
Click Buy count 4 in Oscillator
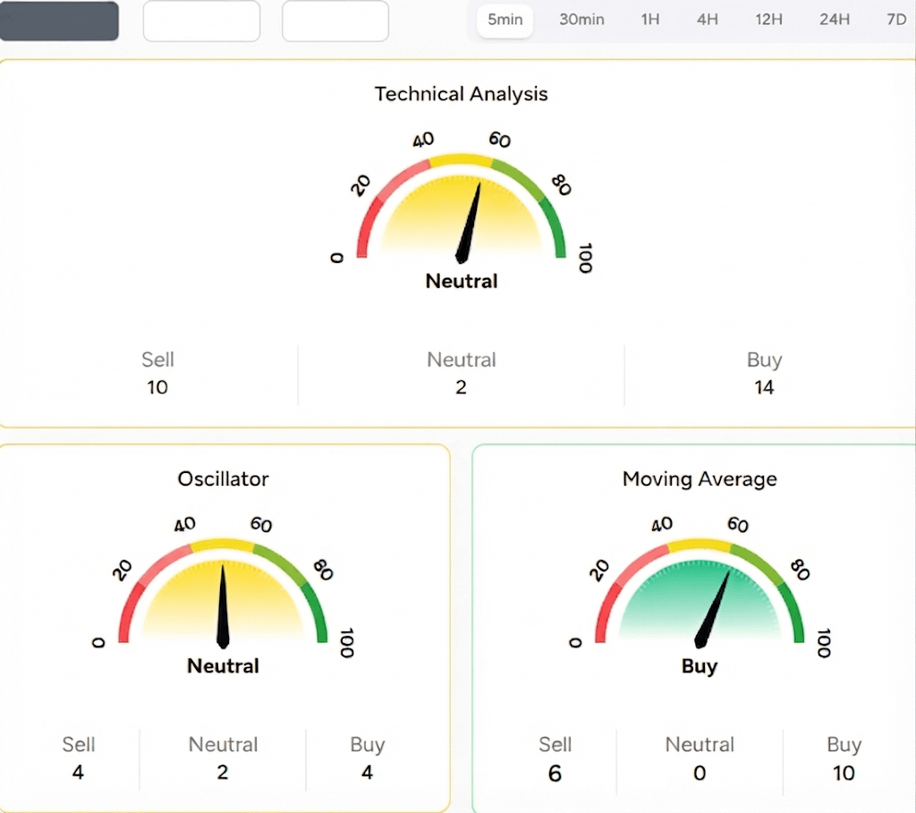tap(367, 772)
